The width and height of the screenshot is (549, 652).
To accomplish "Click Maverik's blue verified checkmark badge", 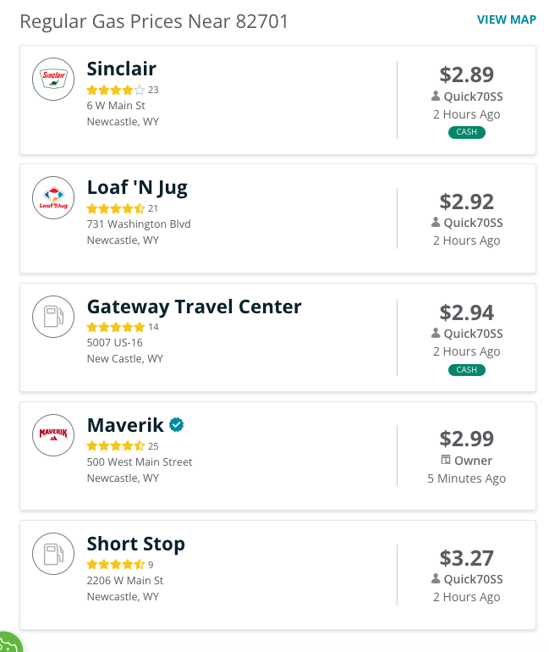I will pyautogui.click(x=177, y=425).
